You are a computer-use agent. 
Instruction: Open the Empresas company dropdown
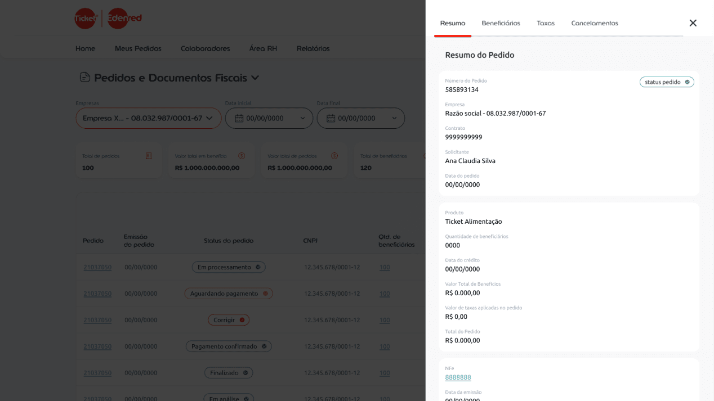pos(149,118)
